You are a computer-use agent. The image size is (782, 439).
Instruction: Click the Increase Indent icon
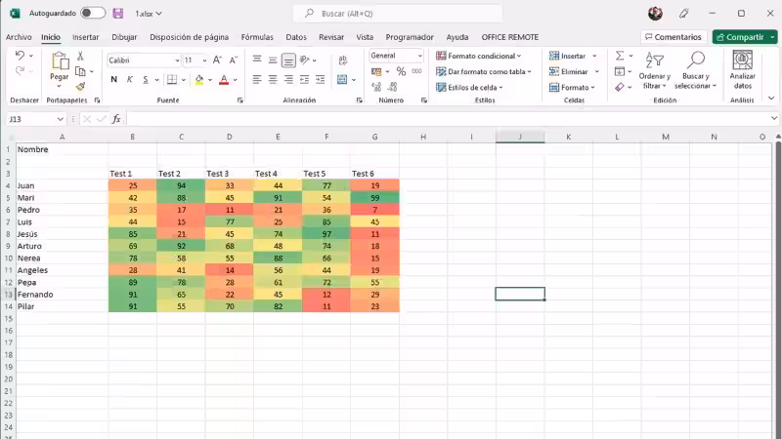(x=321, y=80)
